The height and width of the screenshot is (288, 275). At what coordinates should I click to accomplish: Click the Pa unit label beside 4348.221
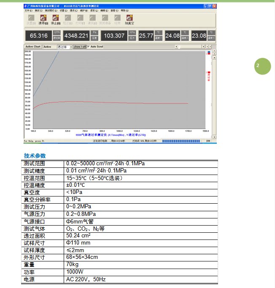94,32
